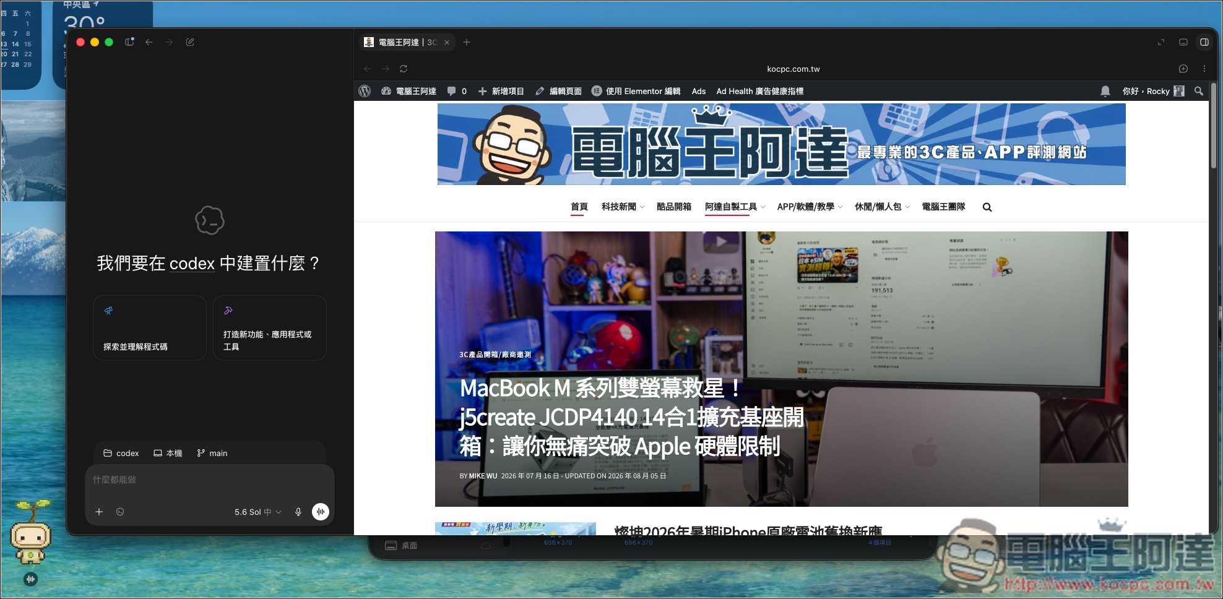Viewport: 1223px width, 599px height.
Task: Open the MacBook M 系列雙螢幕救星 article headline
Action: (631, 417)
